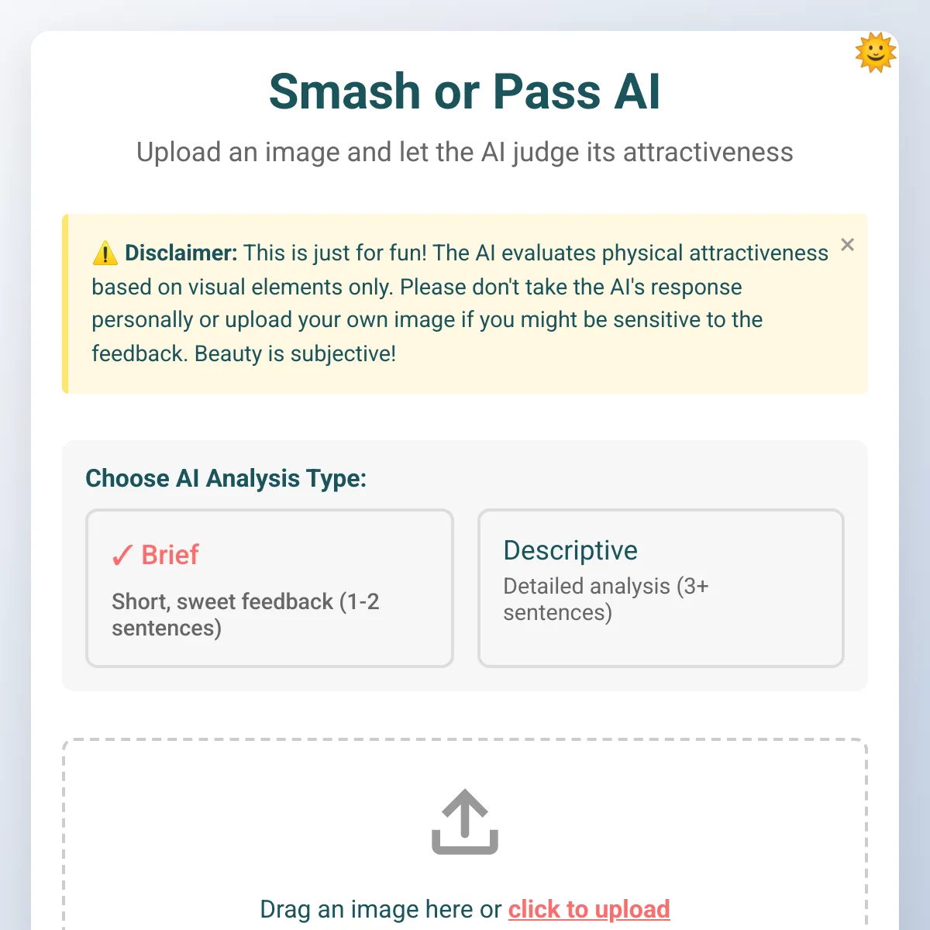The image size is (930, 930).
Task: Click the "Choose AI Analysis Type" label
Action: coord(226,478)
